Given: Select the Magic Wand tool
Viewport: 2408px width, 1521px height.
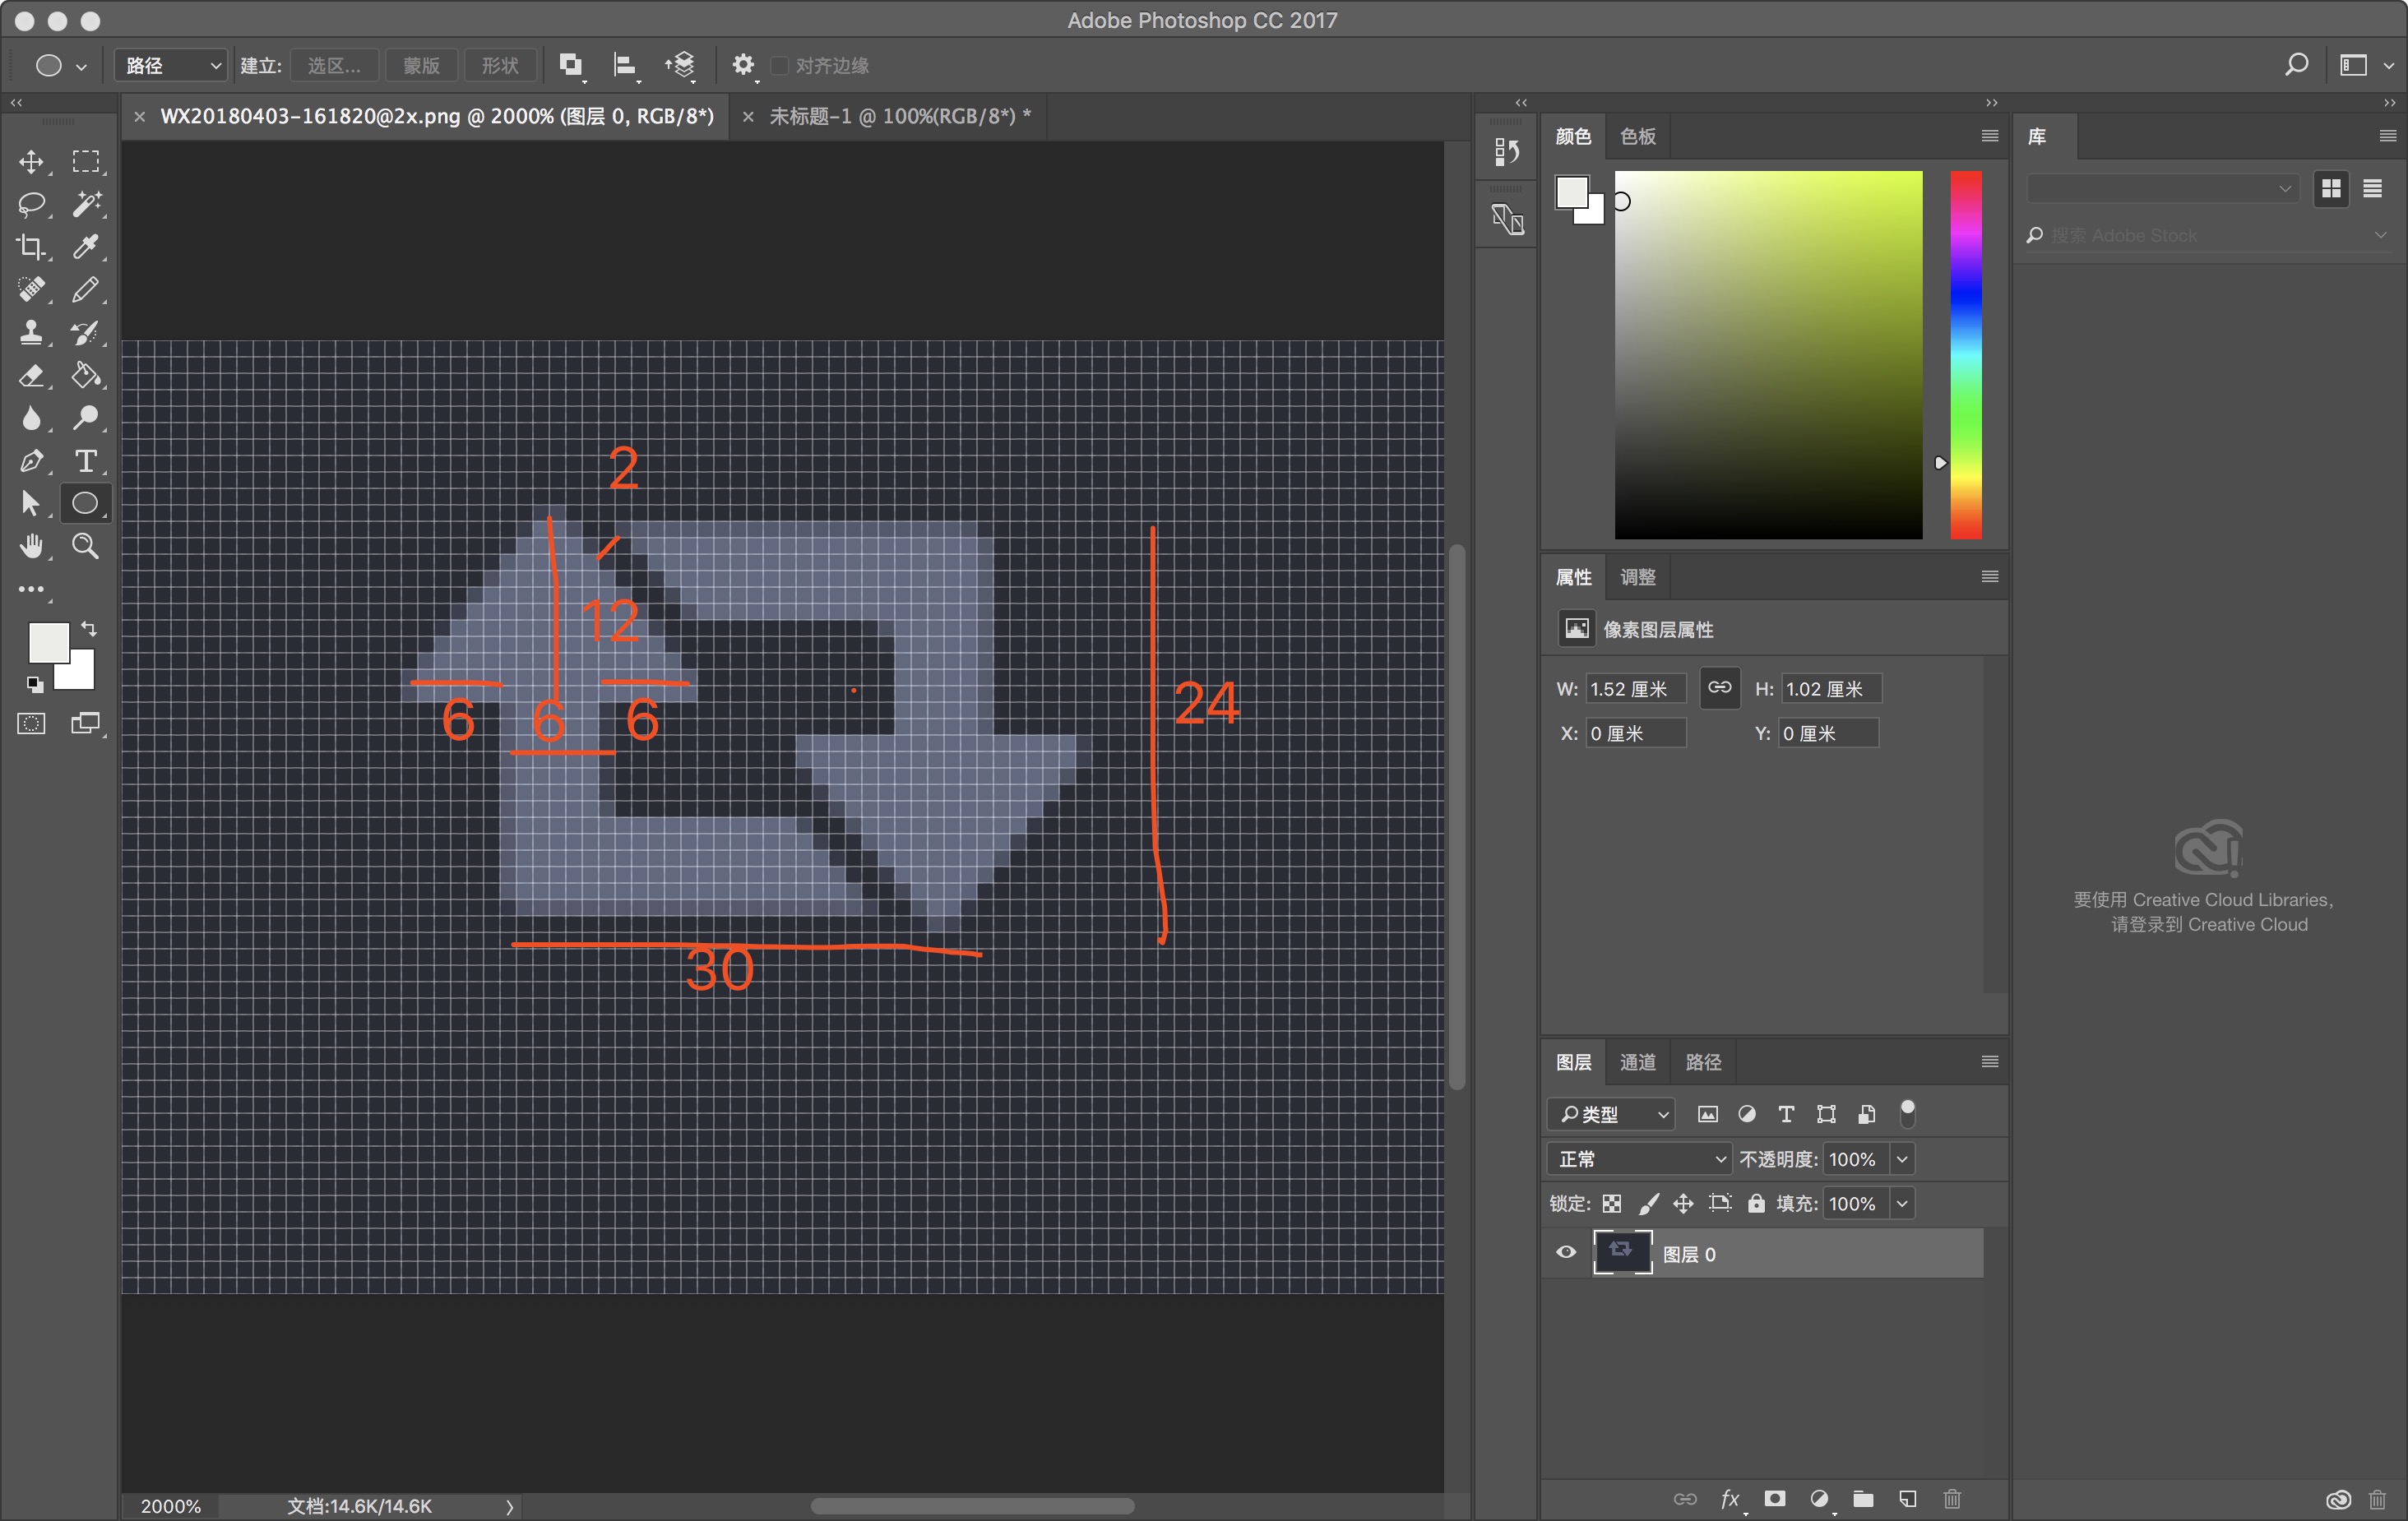Looking at the screenshot, I should tap(86, 204).
